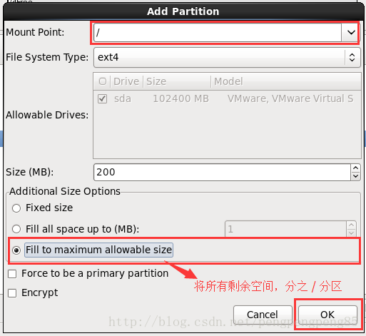Decrease Size (MB) with down arrow

(x=355, y=176)
